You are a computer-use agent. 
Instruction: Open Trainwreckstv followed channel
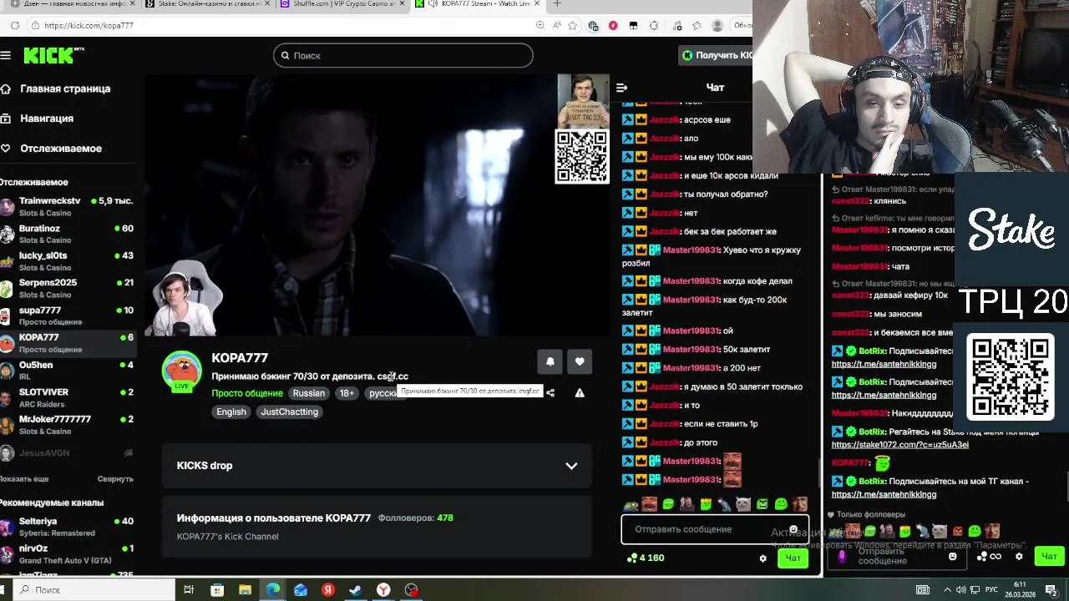click(67, 206)
